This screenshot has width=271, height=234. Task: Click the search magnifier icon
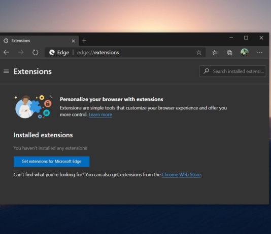(206, 71)
